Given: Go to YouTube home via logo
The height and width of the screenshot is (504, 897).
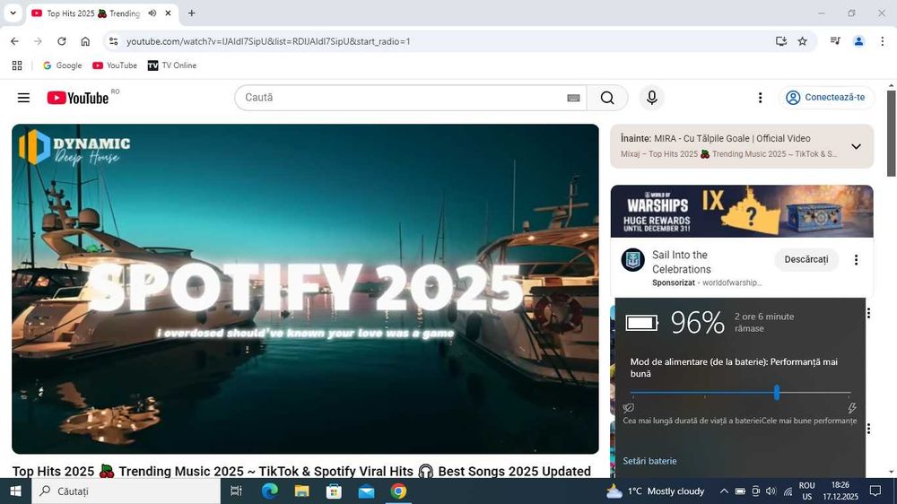Looking at the screenshot, I should coord(78,98).
